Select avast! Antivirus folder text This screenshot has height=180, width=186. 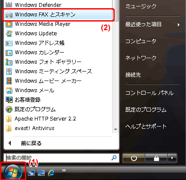coord(34,128)
